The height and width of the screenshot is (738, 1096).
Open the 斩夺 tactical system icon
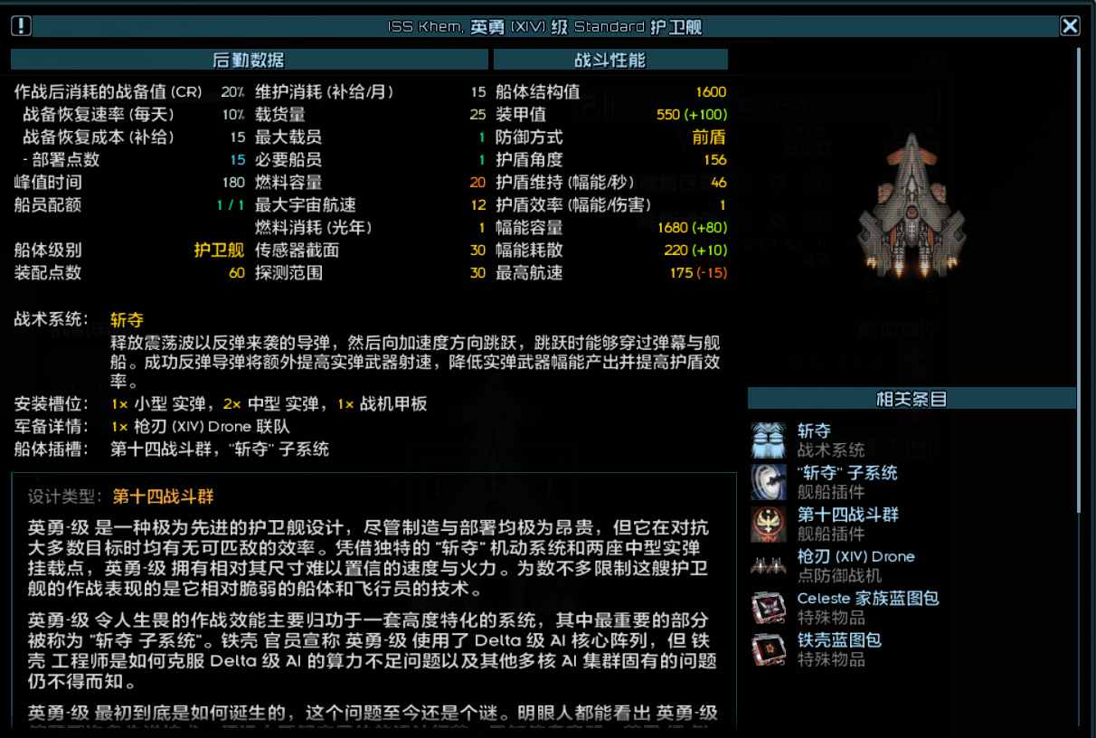click(770, 440)
